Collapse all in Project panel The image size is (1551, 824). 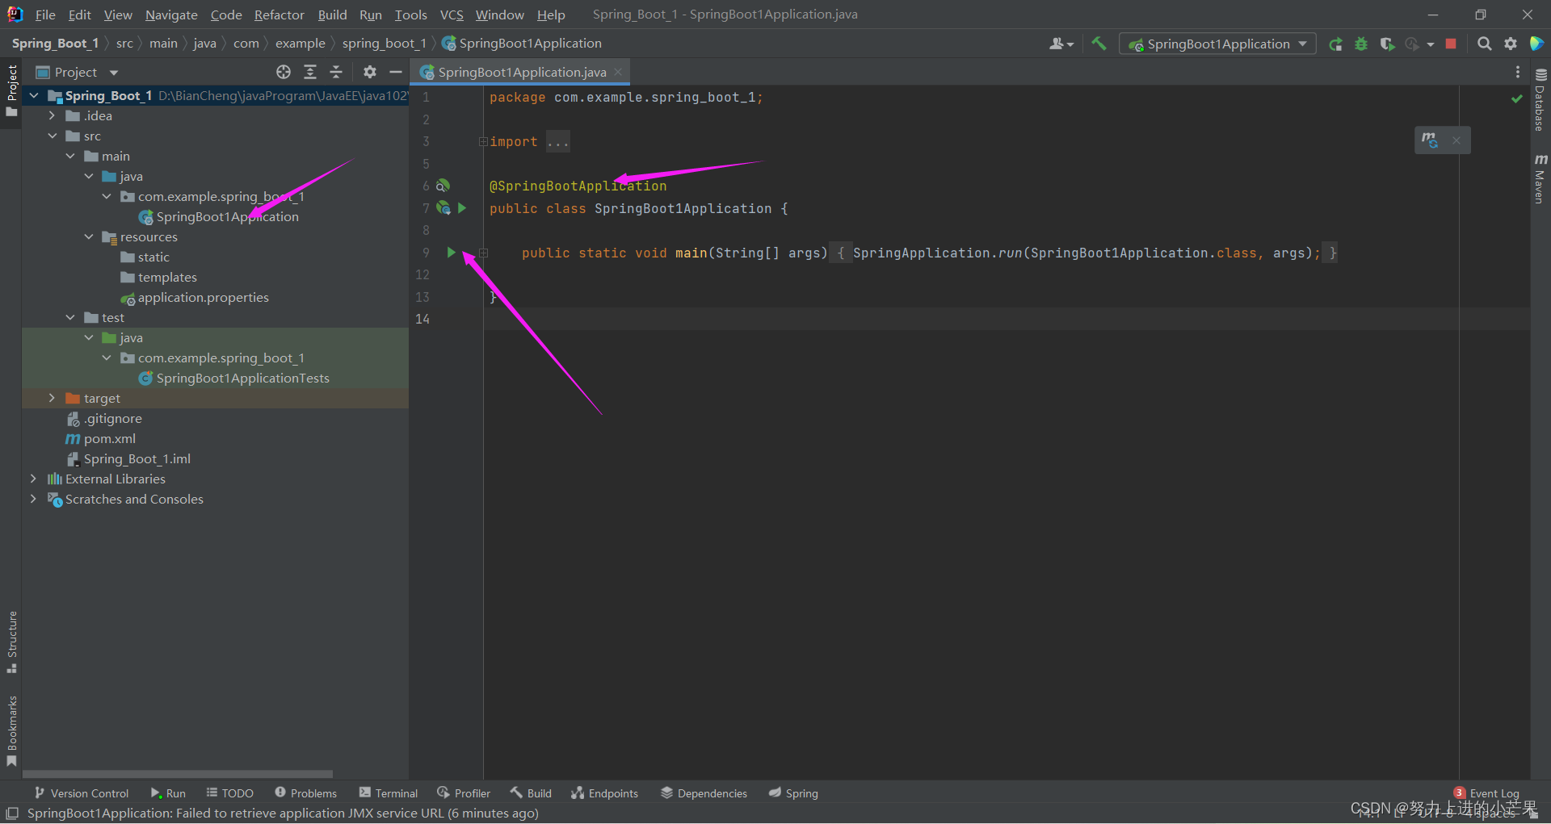(x=336, y=73)
